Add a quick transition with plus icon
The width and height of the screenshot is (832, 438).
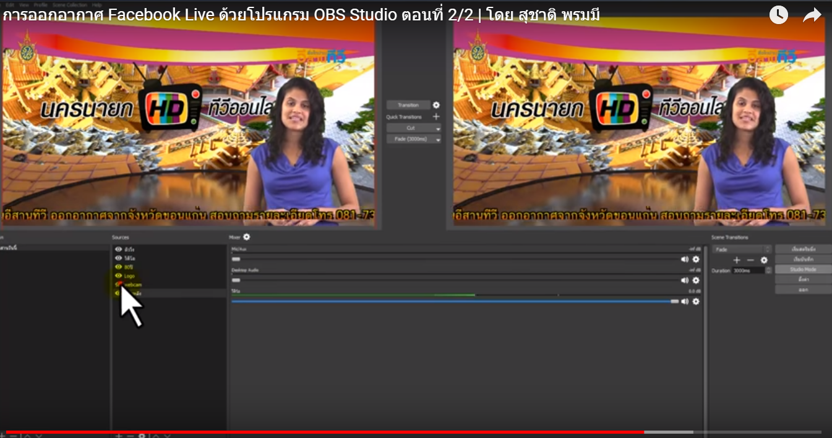tap(436, 117)
